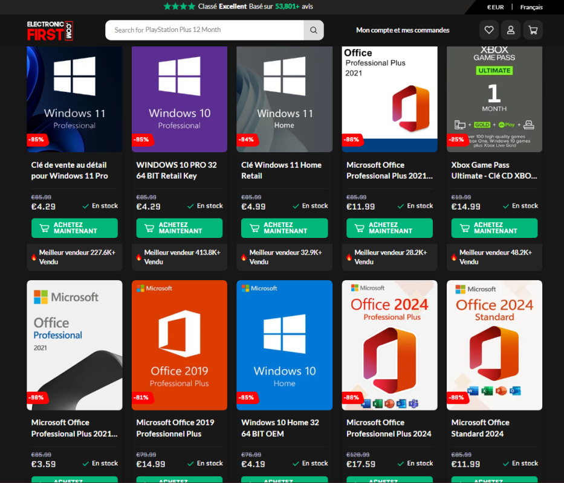
Task: Buy Windows 11 Pro at €4.29 with Achetez Maintenant
Action: click(x=74, y=228)
